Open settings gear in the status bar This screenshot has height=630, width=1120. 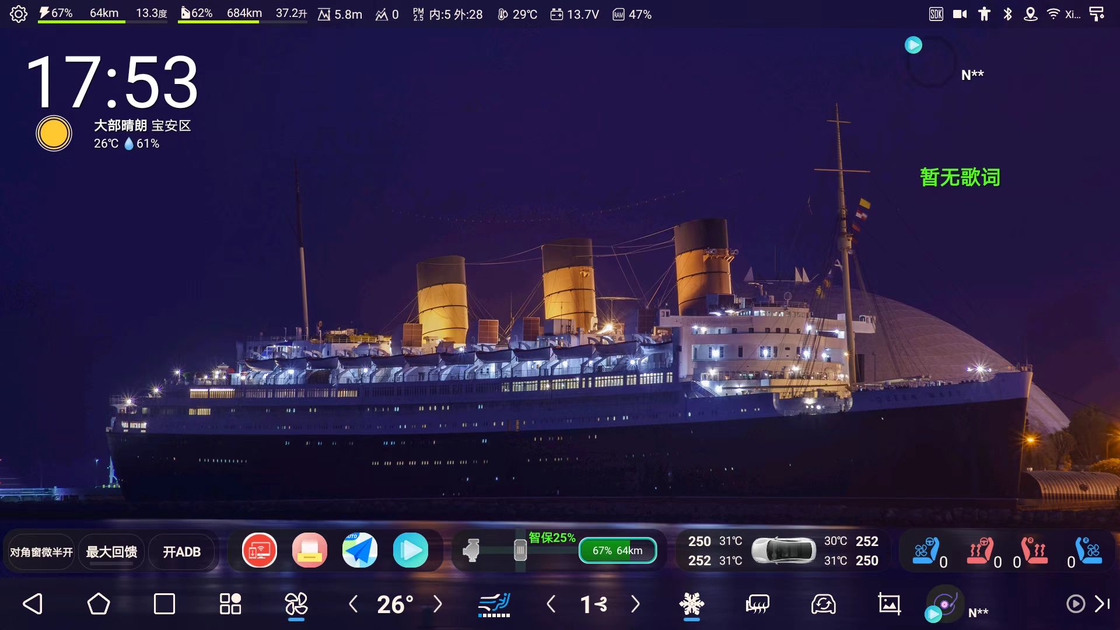[x=19, y=14]
